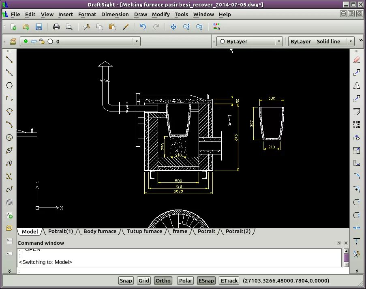366x289 pixels.
Task: Open the Help menu
Action: click(x=225, y=15)
